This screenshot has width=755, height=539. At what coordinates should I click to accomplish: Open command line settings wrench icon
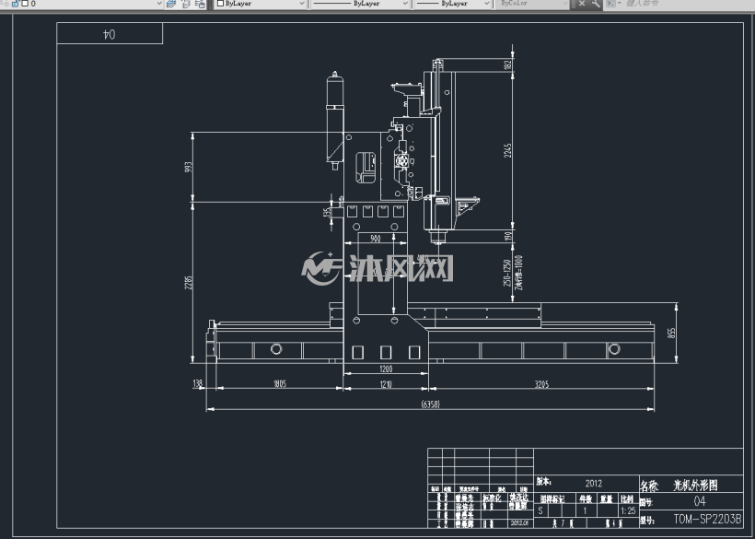coord(596,4)
